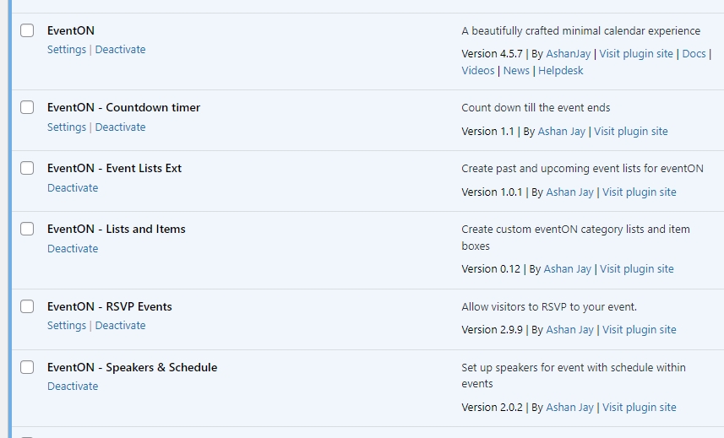Open Settings for EventON - Countdown timer
724x438 pixels.
67,127
